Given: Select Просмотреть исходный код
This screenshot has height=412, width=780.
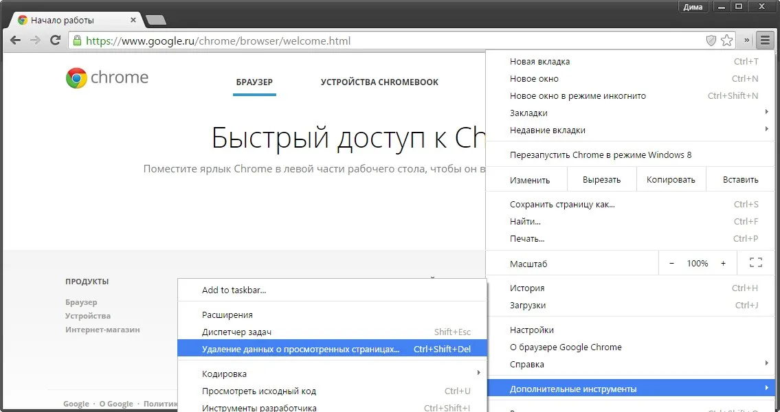Looking at the screenshot, I should coord(332,391).
